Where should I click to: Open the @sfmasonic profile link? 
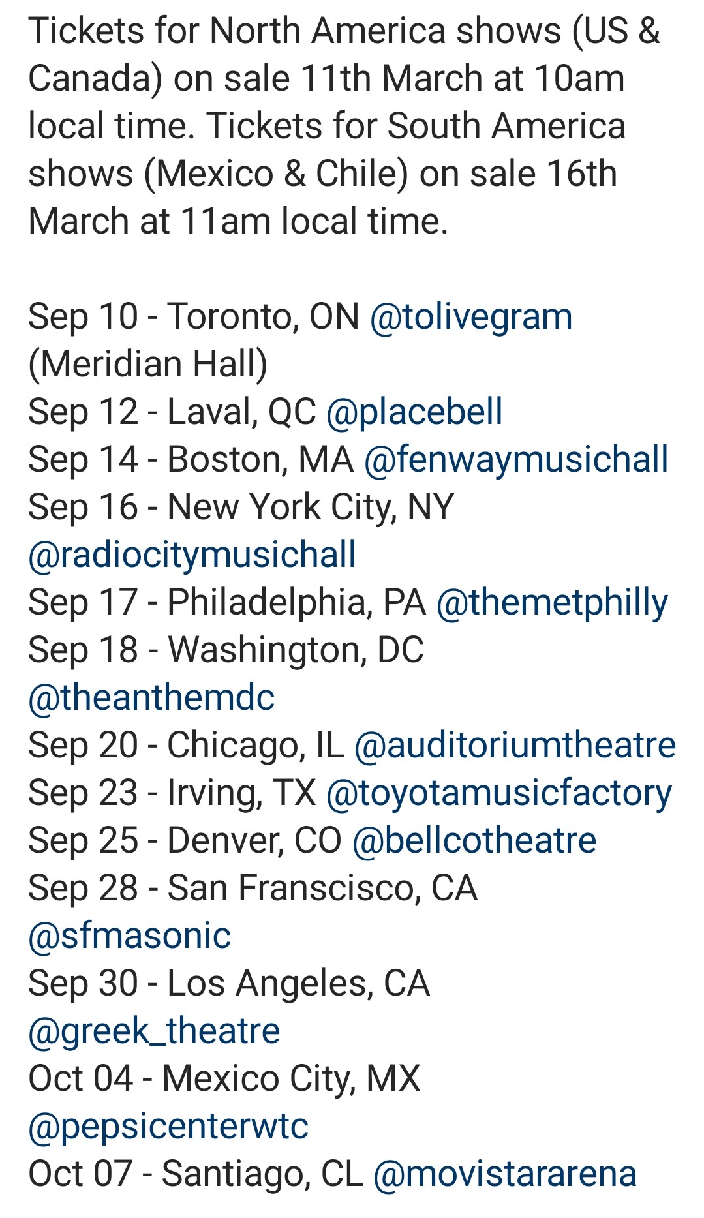(129, 936)
